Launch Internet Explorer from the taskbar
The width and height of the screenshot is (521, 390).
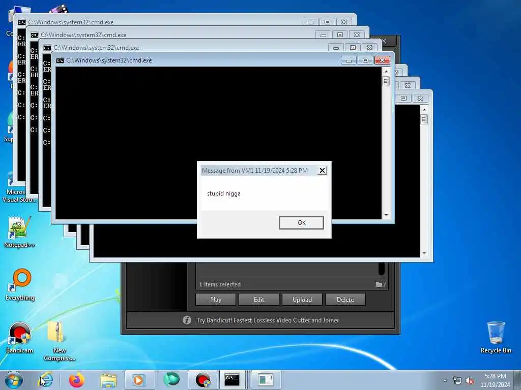pyautogui.click(x=46, y=380)
